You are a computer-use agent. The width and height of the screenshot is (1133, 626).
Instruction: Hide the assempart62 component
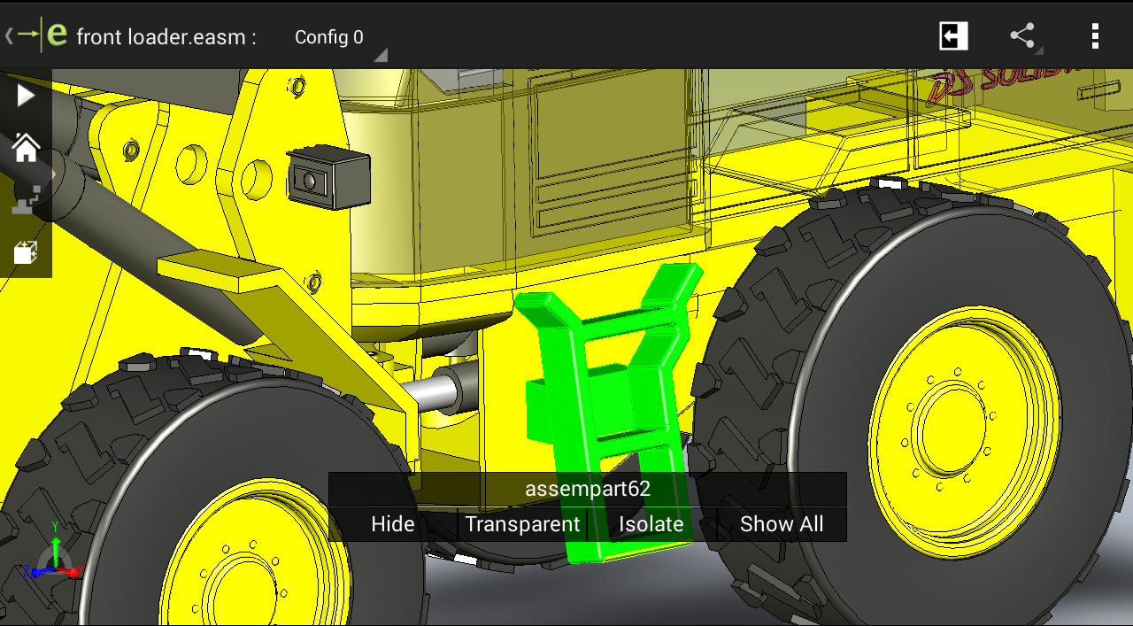pyautogui.click(x=391, y=523)
